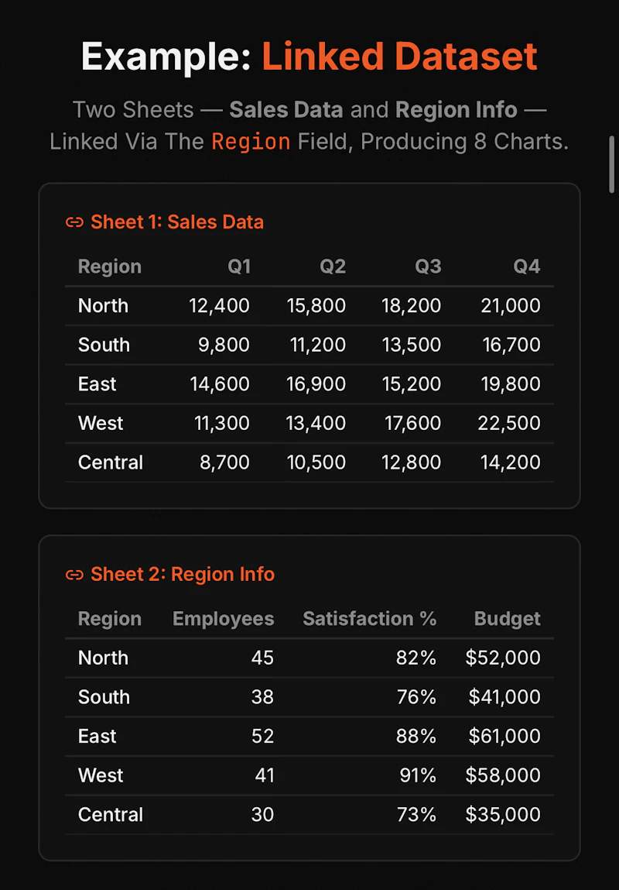
Task: Click the 91% satisfaction value
Action: click(418, 776)
